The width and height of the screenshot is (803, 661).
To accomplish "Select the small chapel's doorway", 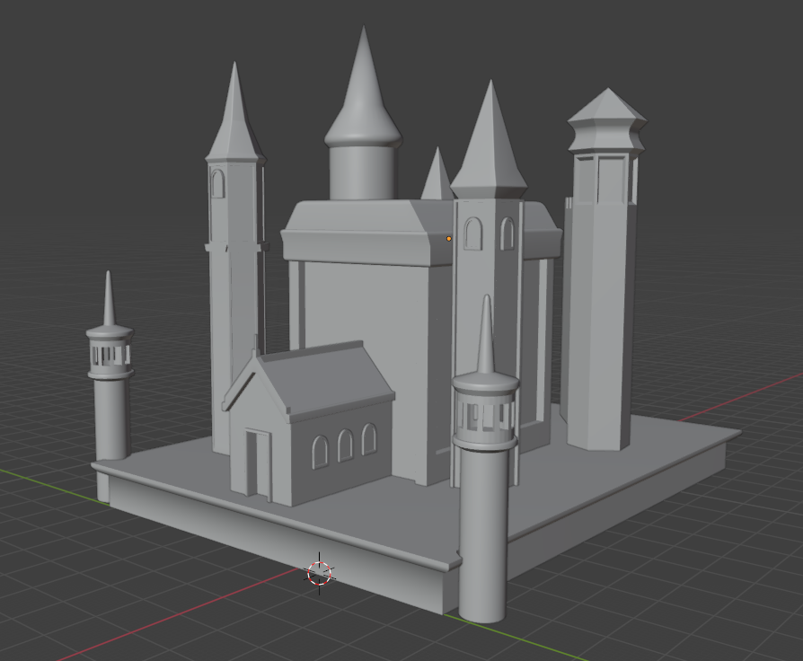I will [x=258, y=463].
